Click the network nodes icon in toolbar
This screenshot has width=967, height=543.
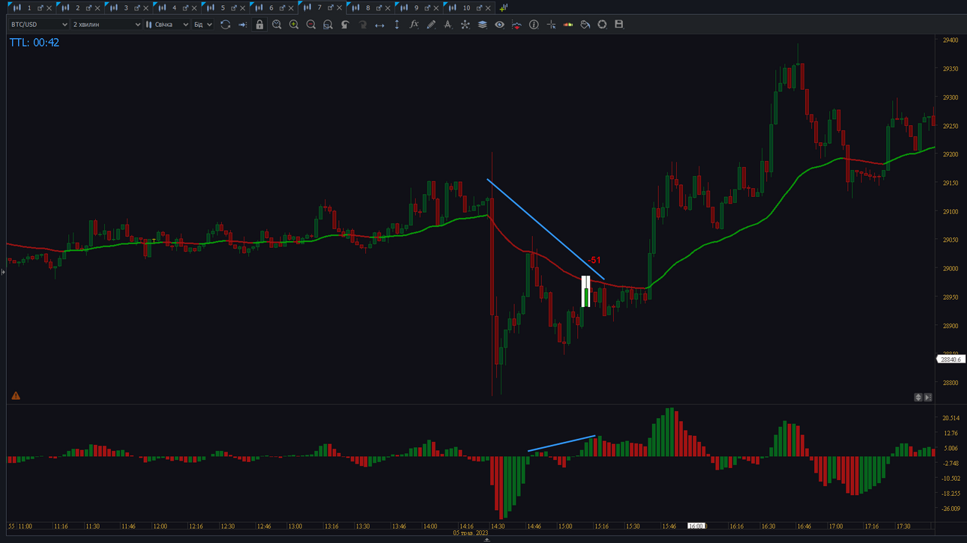pos(465,25)
